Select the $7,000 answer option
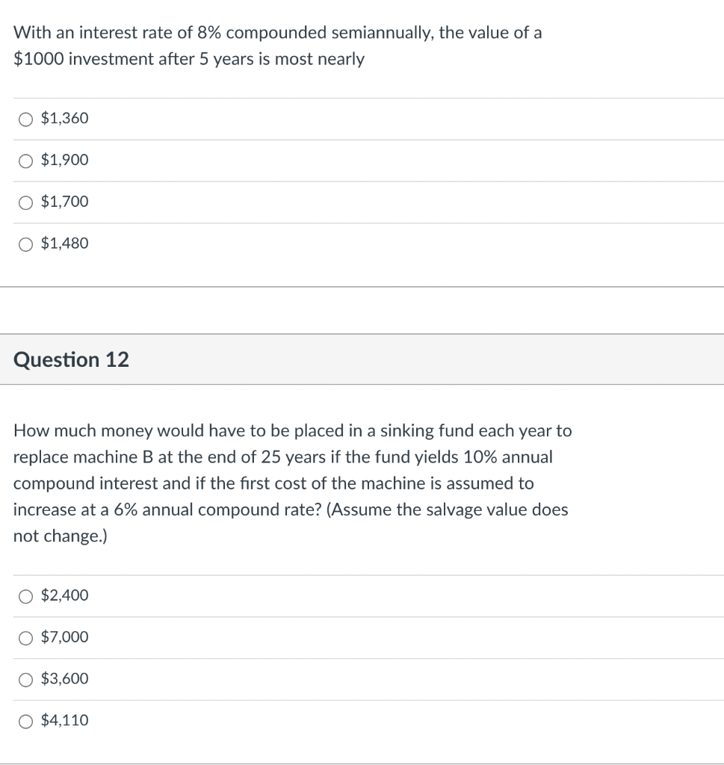724x765 pixels. [25, 637]
